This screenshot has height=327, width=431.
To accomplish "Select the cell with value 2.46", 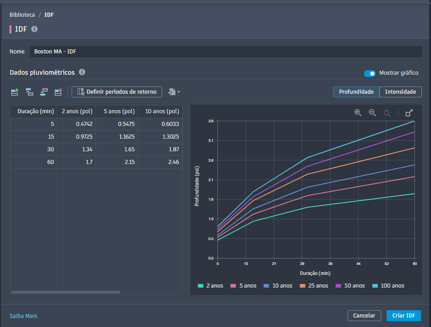I will [x=160, y=162].
